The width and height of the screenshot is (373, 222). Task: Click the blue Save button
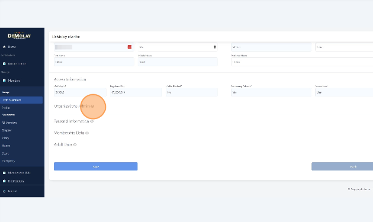pos(96,166)
